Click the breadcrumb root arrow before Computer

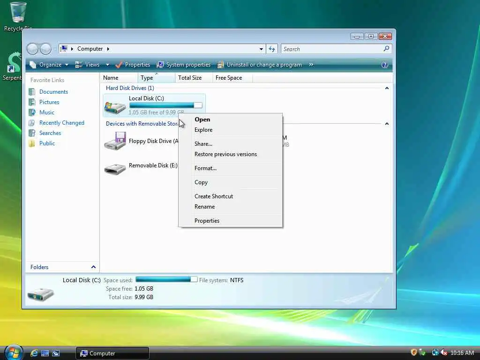point(72,49)
